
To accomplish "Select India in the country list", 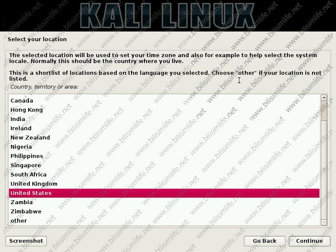I will pyautogui.click(x=164, y=119).
